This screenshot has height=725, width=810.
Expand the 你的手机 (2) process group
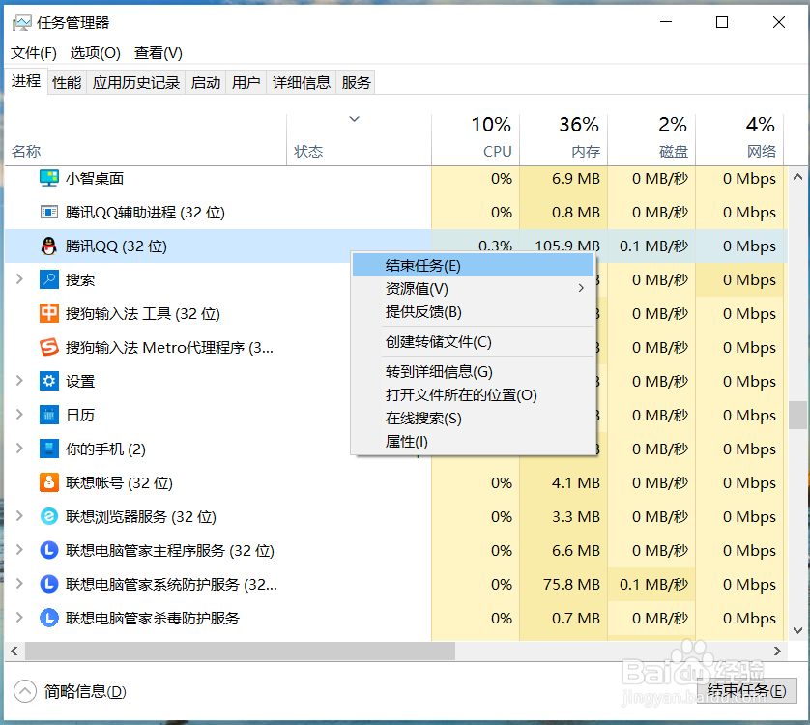click(19, 449)
